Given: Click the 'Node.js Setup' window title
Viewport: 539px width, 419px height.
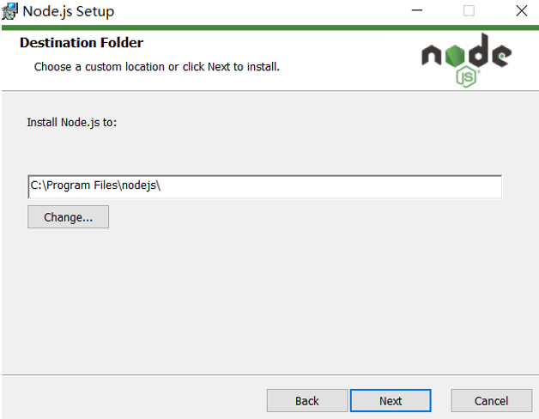Looking at the screenshot, I should [69, 11].
